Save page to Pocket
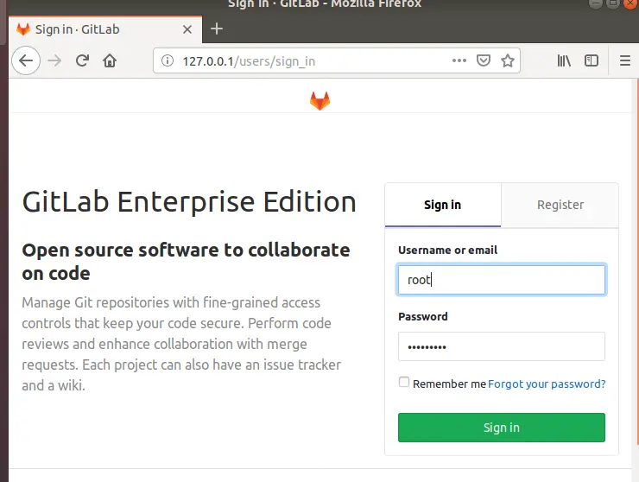The height and width of the screenshot is (482, 639). 484,60
